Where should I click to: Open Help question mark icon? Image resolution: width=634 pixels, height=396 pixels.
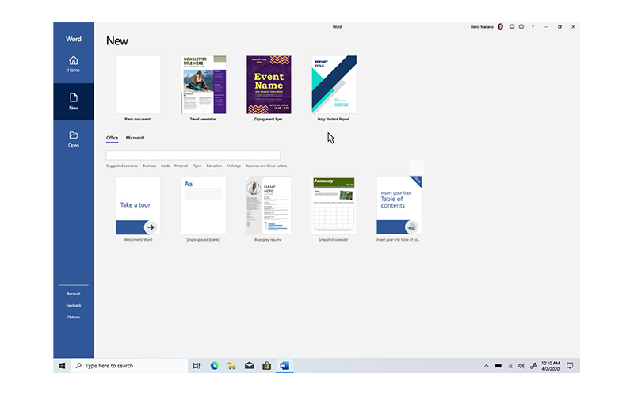pyautogui.click(x=533, y=27)
